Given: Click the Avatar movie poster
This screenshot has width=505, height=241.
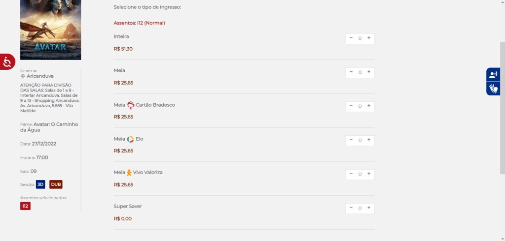Looking at the screenshot, I should (50, 30).
